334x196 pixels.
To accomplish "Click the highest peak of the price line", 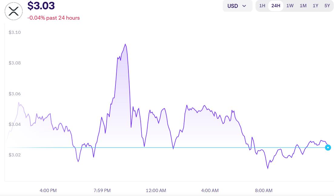I will coord(125,44).
